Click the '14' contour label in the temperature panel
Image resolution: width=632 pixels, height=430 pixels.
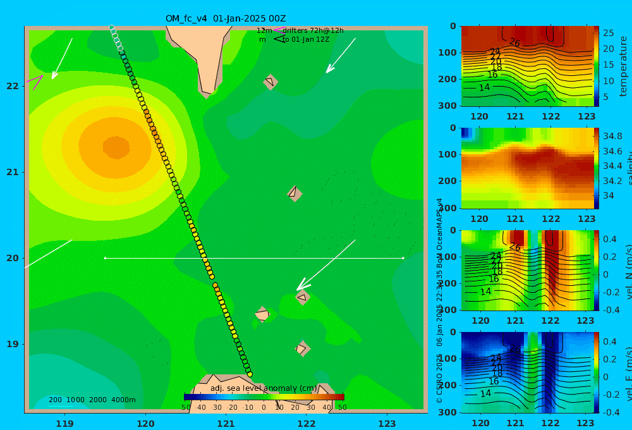(484, 87)
